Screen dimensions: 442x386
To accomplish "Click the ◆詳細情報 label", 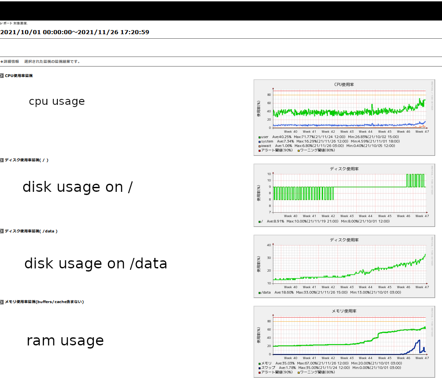I will point(10,62).
